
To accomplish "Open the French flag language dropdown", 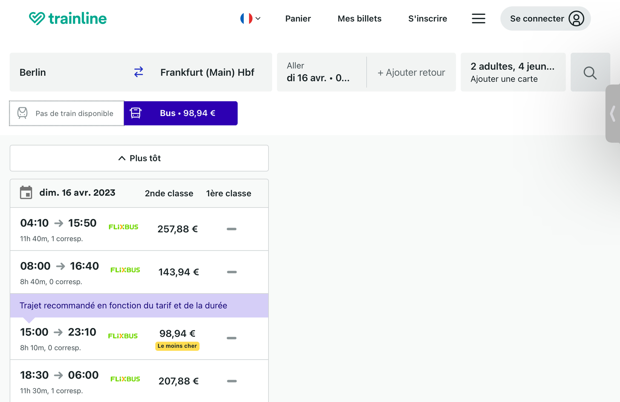I will click(250, 19).
